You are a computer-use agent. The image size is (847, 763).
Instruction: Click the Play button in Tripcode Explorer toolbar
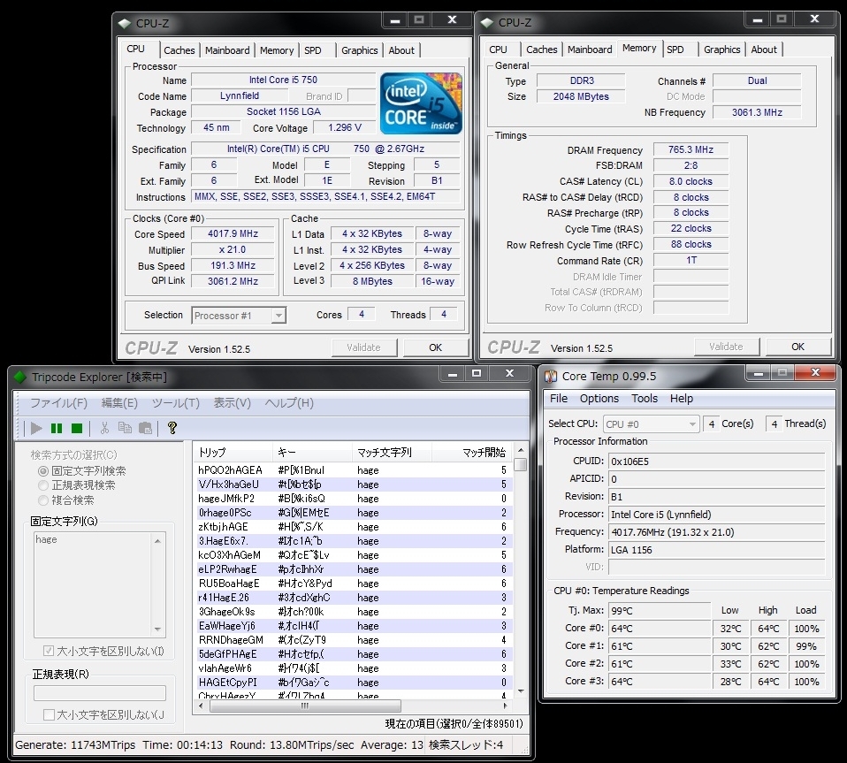pyautogui.click(x=36, y=428)
